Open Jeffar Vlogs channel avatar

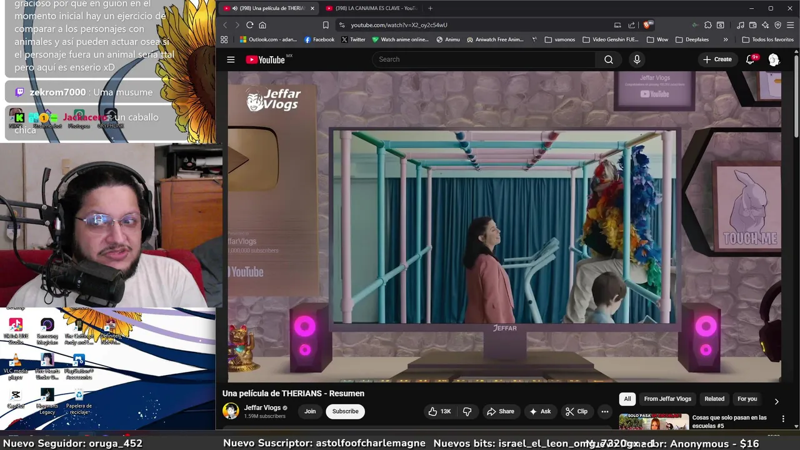(231, 411)
